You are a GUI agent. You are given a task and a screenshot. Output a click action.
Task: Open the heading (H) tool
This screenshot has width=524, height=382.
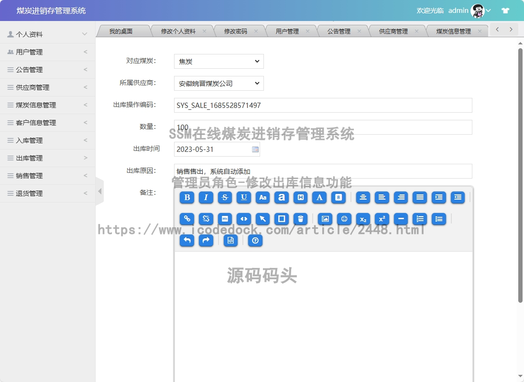(x=301, y=198)
